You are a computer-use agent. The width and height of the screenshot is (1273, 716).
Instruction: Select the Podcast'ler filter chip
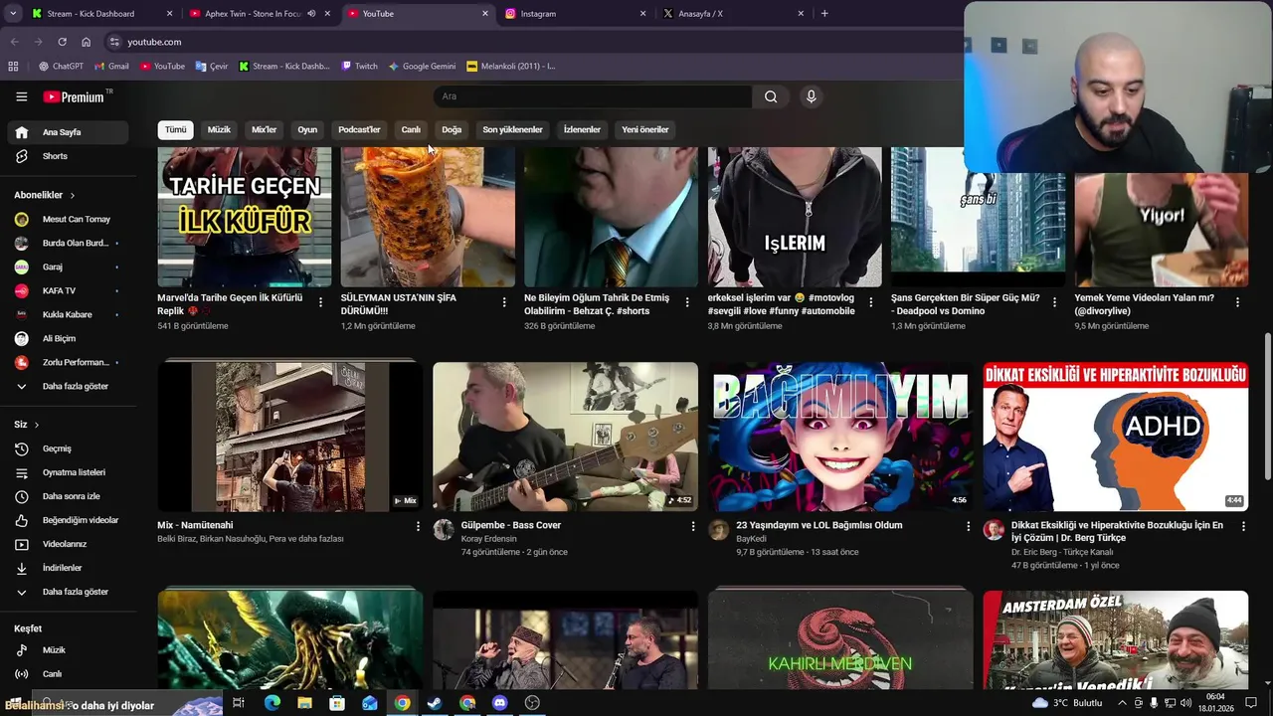point(359,129)
